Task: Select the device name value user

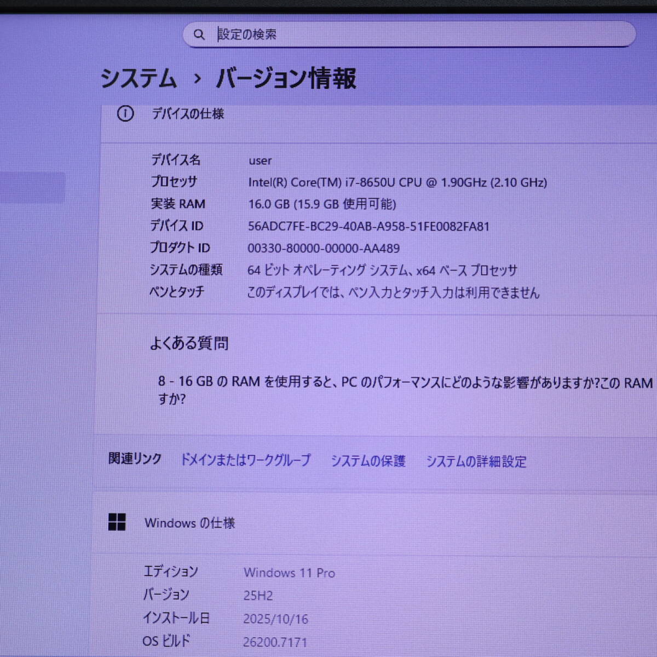Action: coord(260,160)
